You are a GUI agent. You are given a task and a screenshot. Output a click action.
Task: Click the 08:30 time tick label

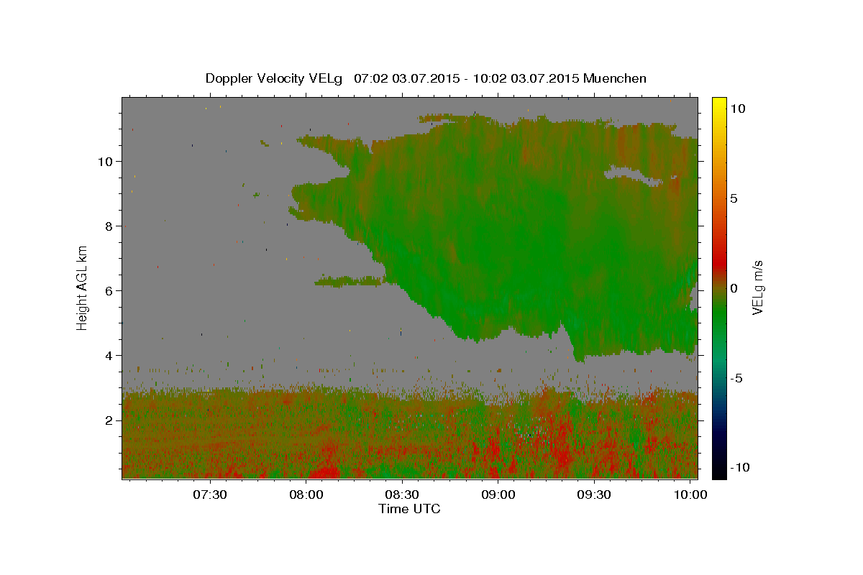(x=403, y=495)
